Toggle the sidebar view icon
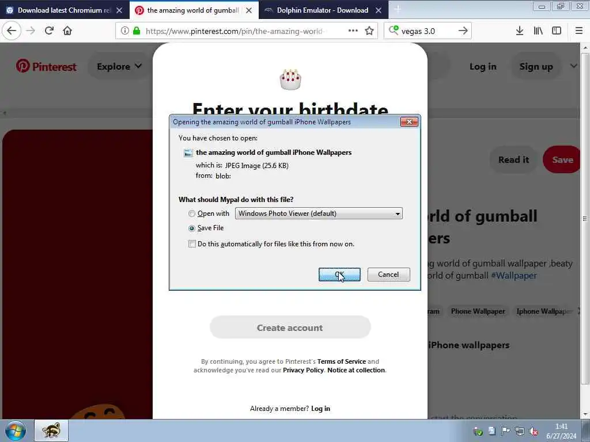The width and height of the screenshot is (590, 442). [x=557, y=31]
